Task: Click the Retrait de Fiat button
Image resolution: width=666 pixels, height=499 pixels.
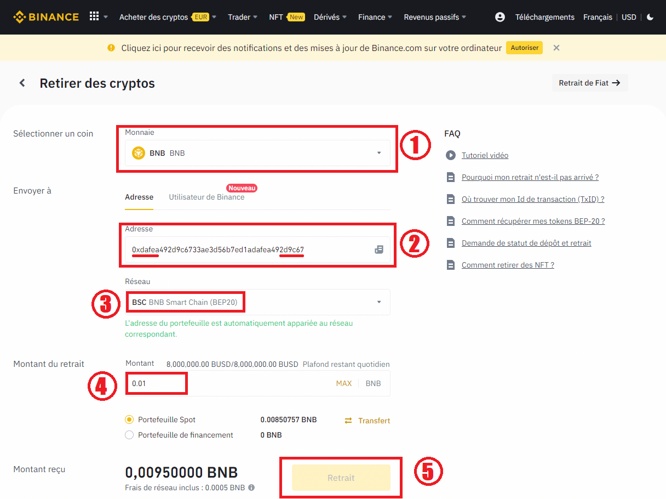Action: [x=590, y=83]
